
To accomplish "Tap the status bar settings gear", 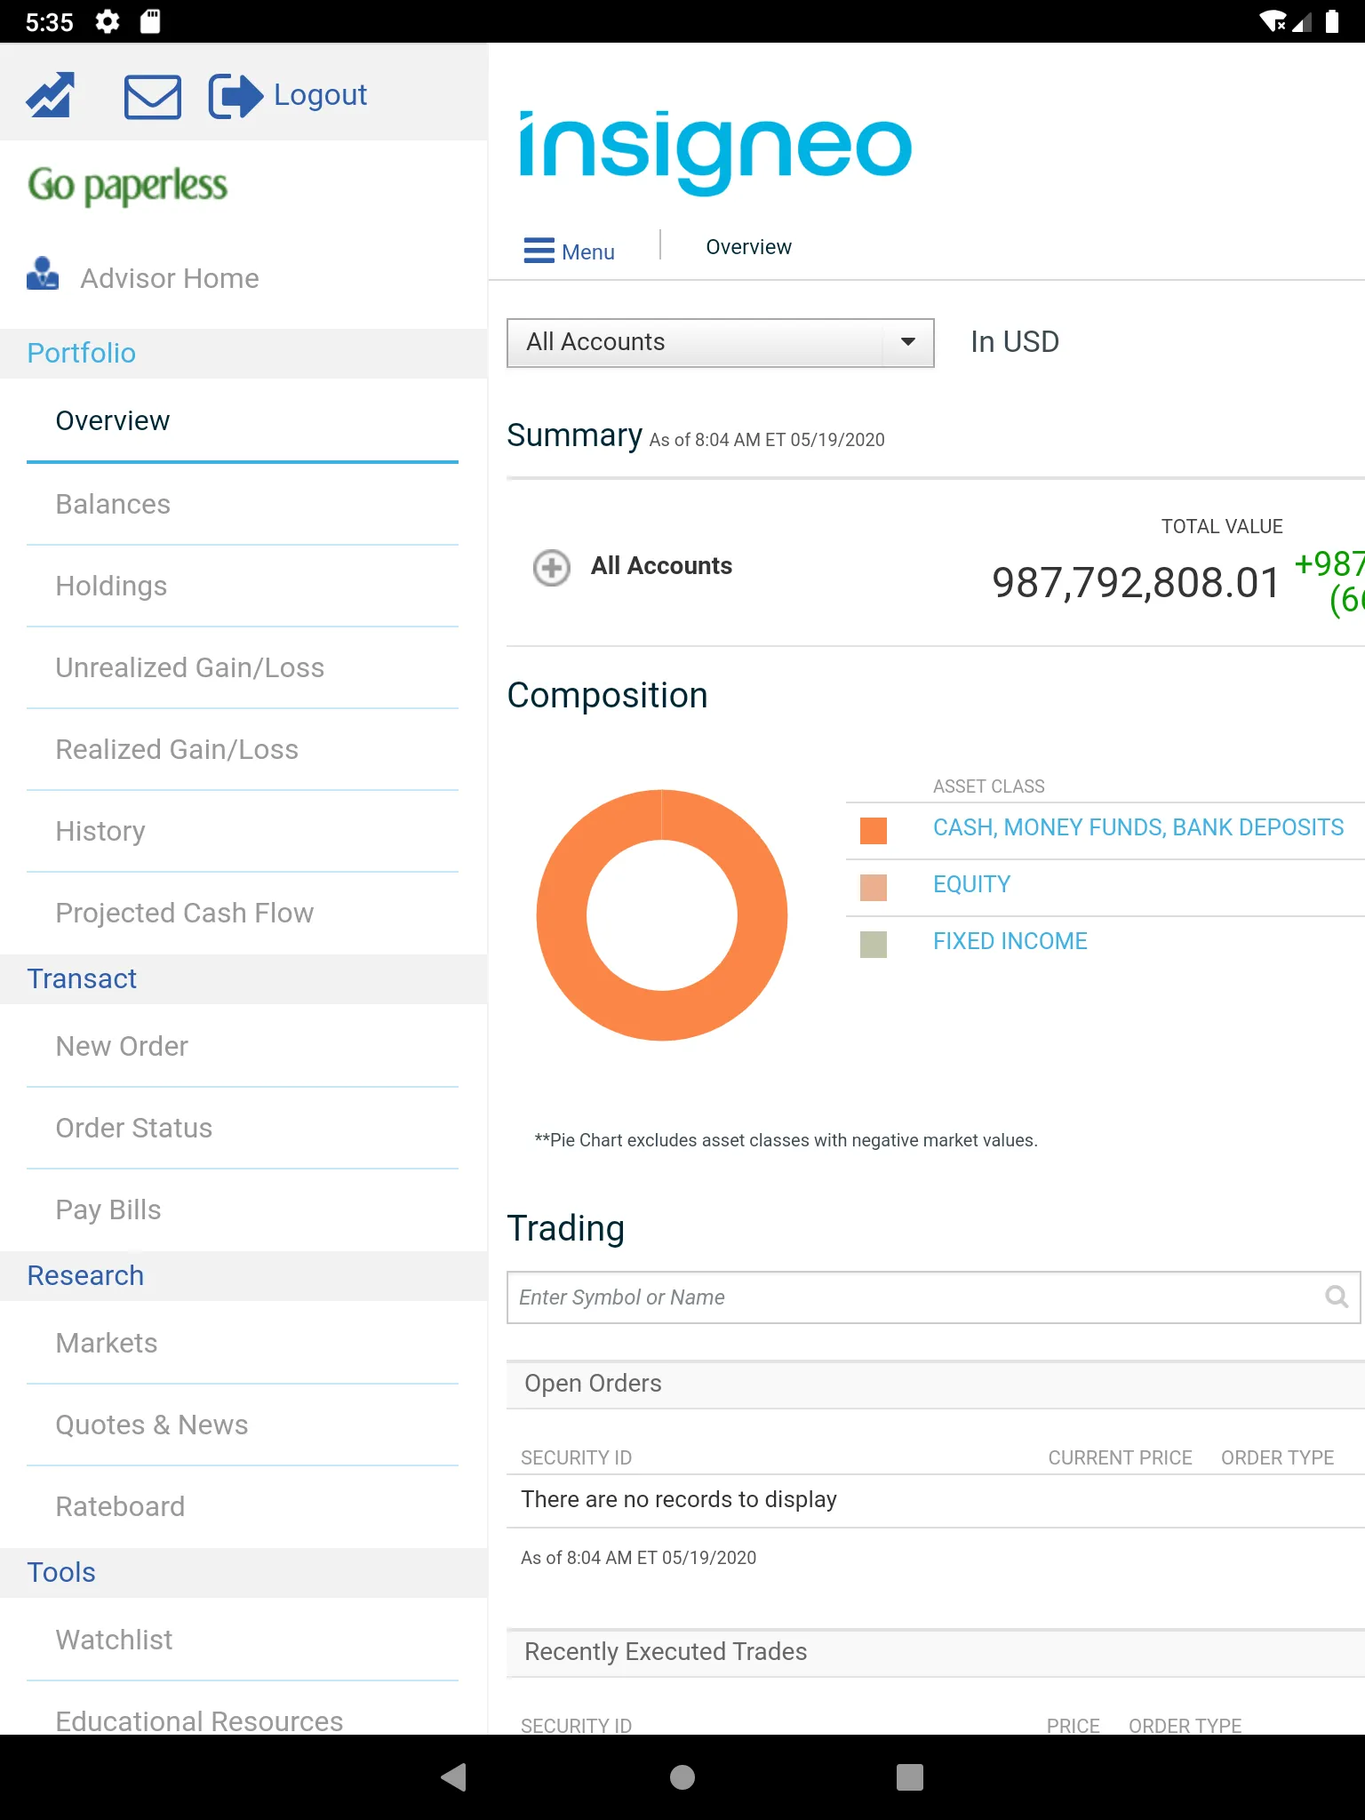I will (107, 21).
